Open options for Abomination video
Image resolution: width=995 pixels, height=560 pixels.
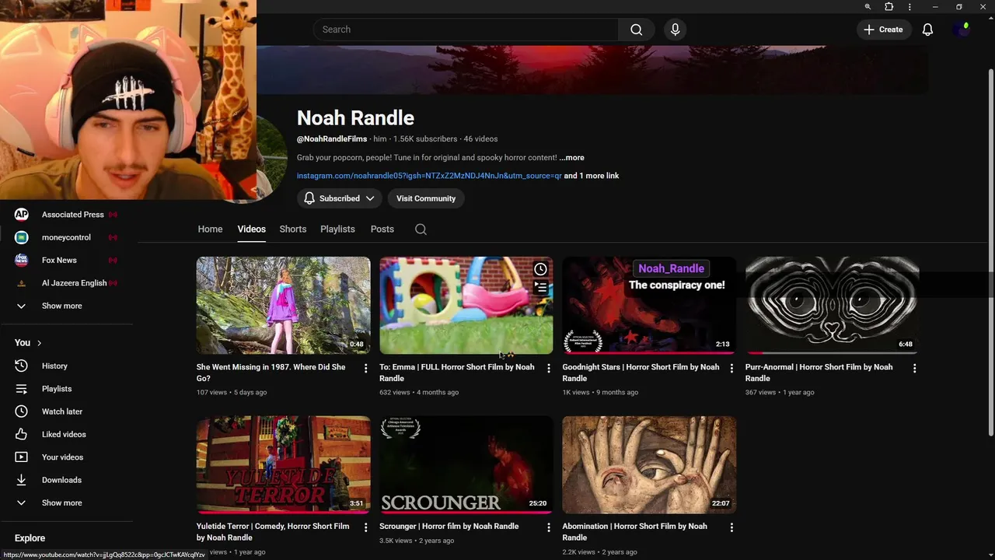pos(731,527)
